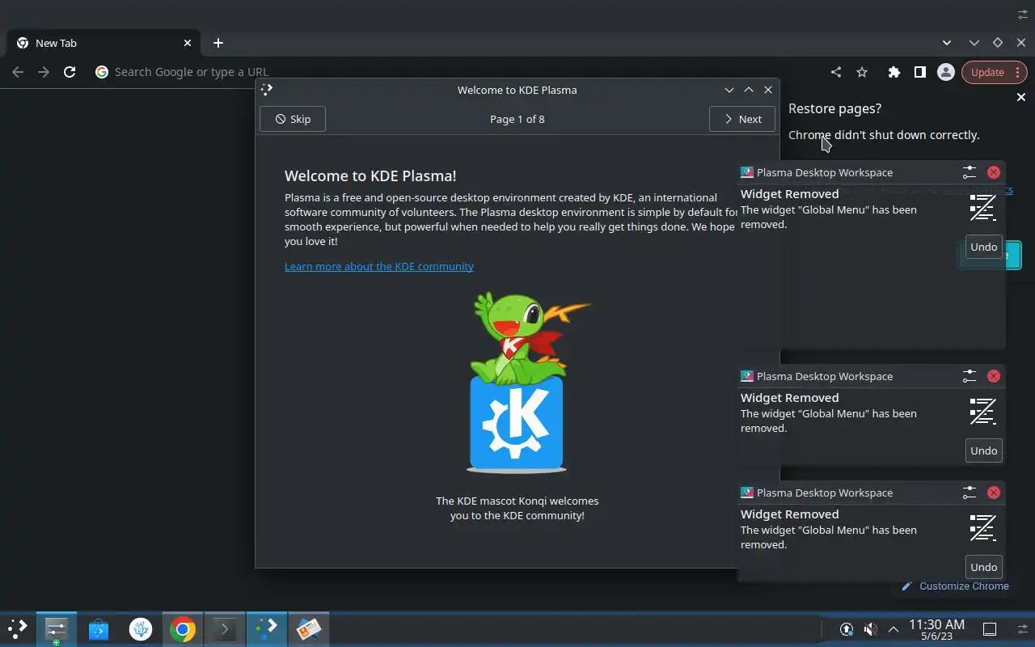Close the second Widget Removed notification
The width and height of the screenshot is (1035, 647).
(994, 376)
